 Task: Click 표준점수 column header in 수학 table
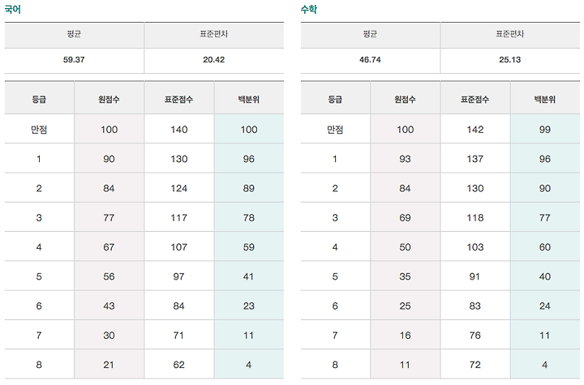click(x=474, y=100)
